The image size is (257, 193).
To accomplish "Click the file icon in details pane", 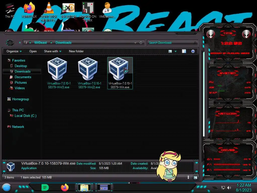I will point(11,166).
